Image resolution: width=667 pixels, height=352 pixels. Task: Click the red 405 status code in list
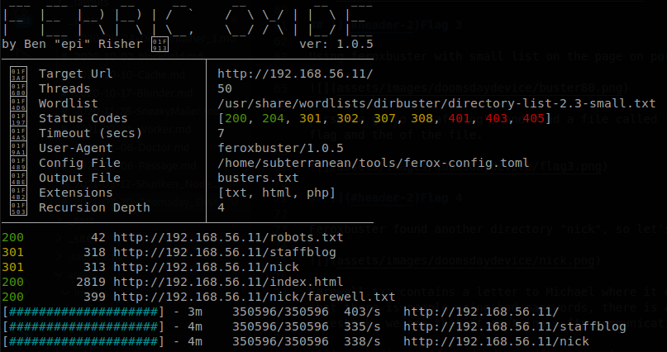[533, 119]
